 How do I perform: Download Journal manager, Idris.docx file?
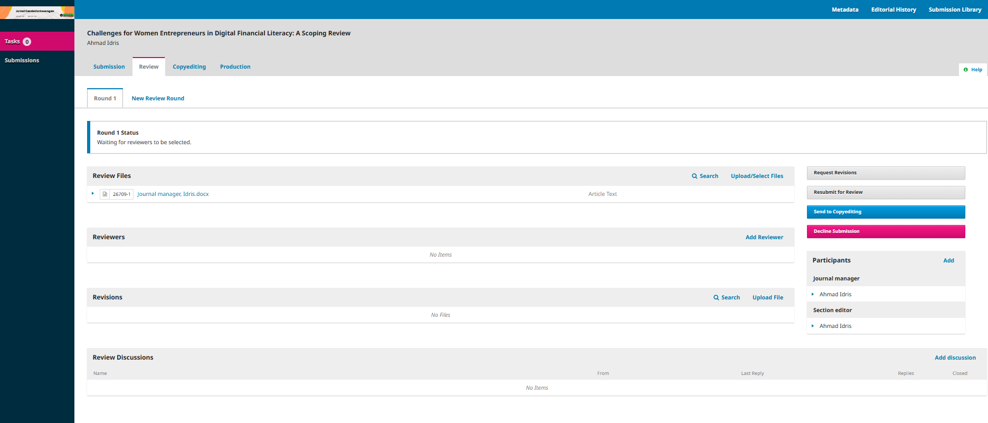pos(173,194)
